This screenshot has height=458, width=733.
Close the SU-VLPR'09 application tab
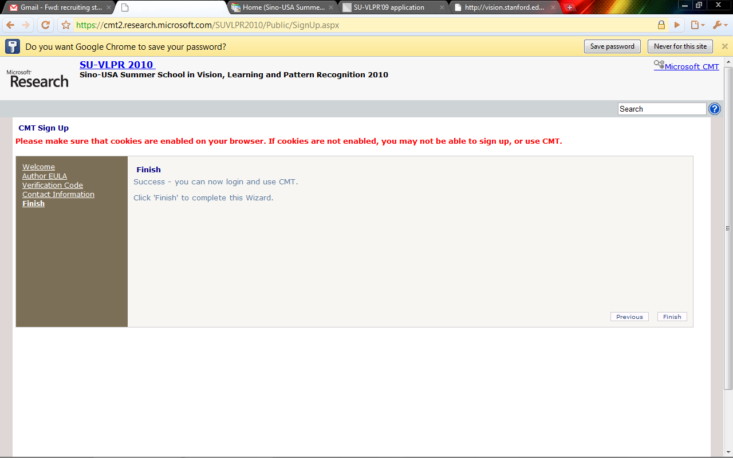tap(442, 7)
